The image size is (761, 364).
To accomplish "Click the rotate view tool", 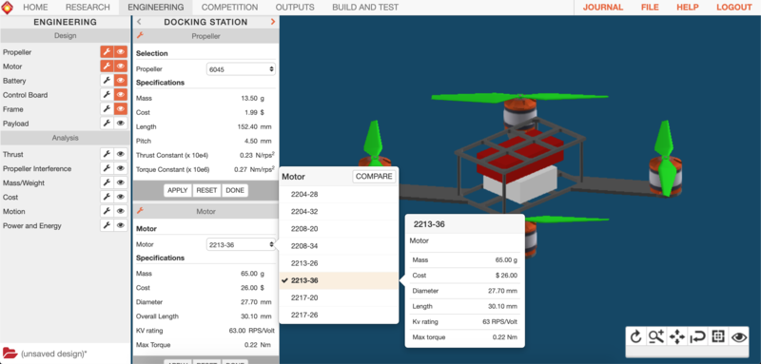I will click(635, 336).
